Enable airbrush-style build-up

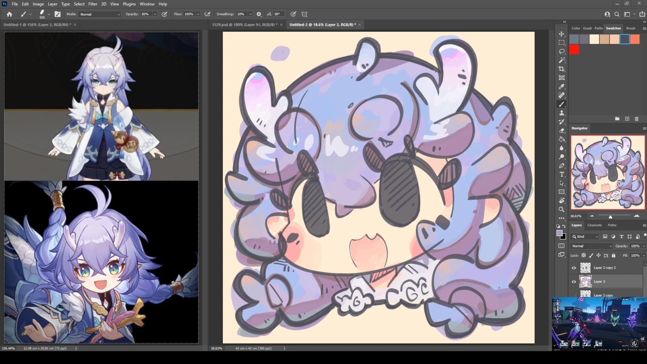pos(207,14)
